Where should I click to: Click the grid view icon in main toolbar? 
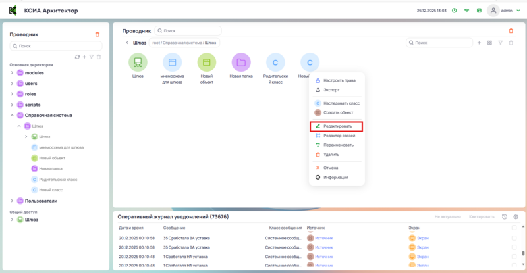click(x=489, y=43)
